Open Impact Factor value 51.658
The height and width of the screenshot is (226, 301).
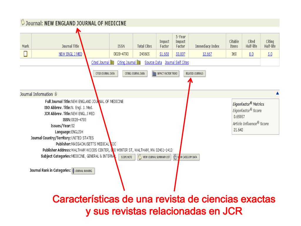point(164,54)
